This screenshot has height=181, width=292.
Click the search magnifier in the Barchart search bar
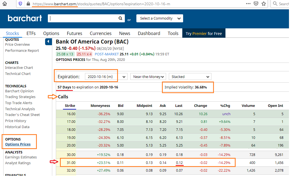click(x=120, y=18)
